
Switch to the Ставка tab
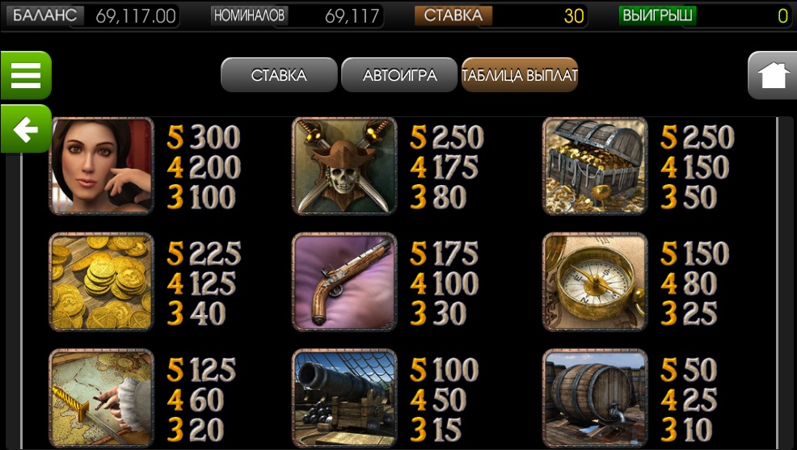pos(279,75)
